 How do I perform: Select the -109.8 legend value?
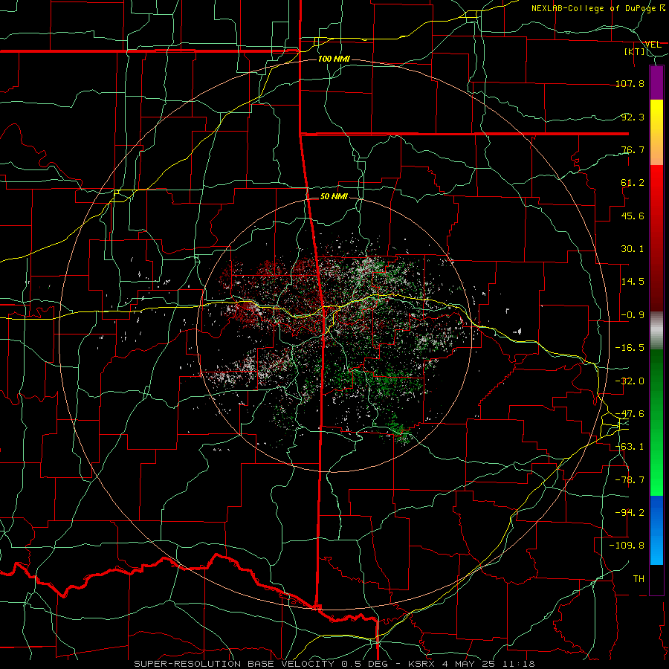(627, 546)
